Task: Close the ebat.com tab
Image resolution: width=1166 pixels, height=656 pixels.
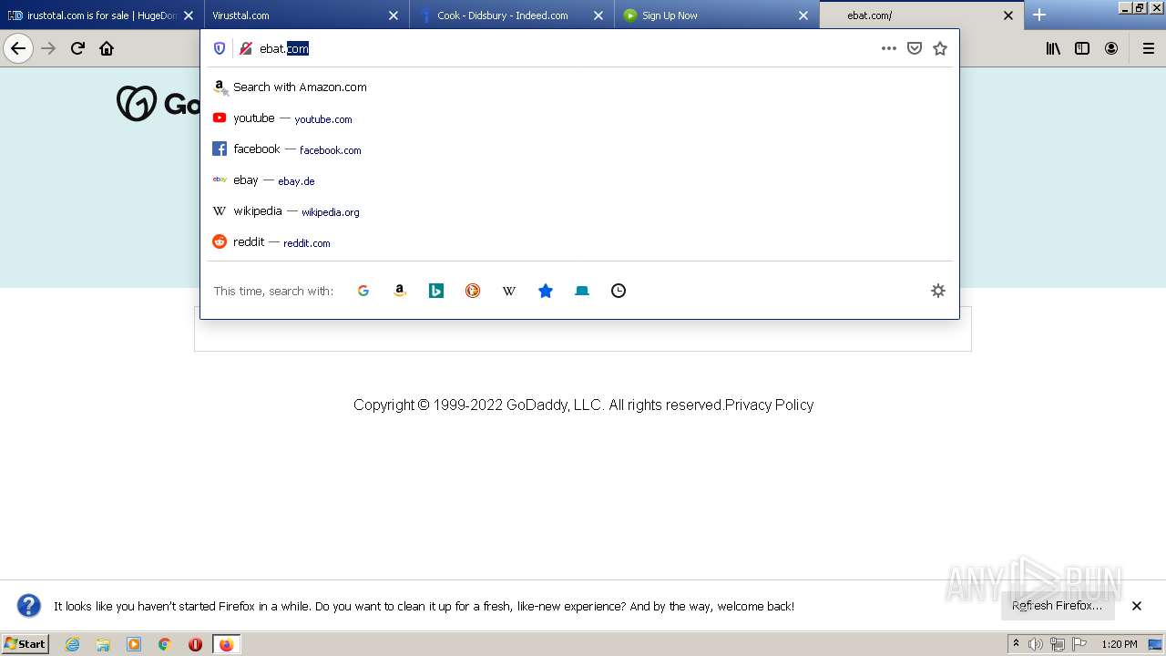Action: pyautogui.click(x=1008, y=15)
